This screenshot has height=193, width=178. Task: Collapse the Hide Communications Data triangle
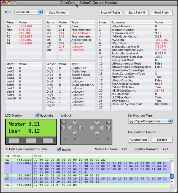7,149
